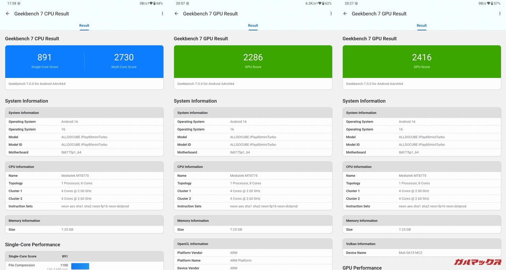Tap the Platform Name 'ARM Platform' row
This screenshot has height=270, width=506.
click(x=253, y=261)
